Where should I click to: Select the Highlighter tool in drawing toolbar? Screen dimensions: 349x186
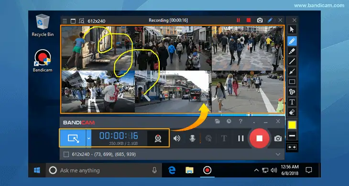292,52
